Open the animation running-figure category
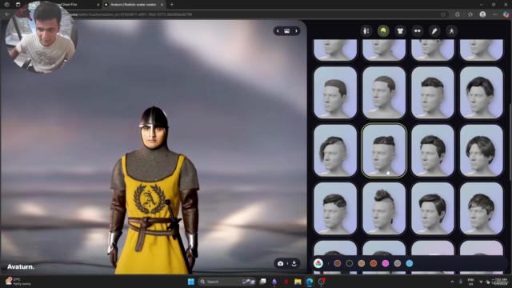The height and width of the screenshot is (288, 512). pos(451,31)
